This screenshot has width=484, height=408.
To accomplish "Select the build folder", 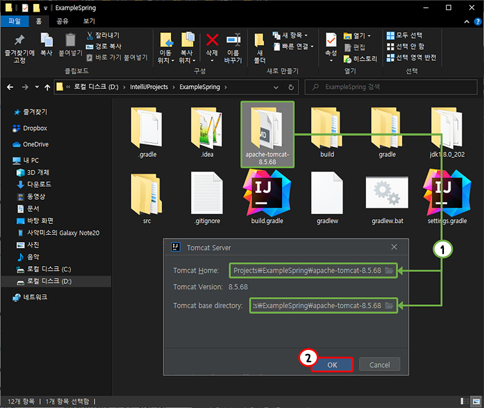I will (x=327, y=133).
